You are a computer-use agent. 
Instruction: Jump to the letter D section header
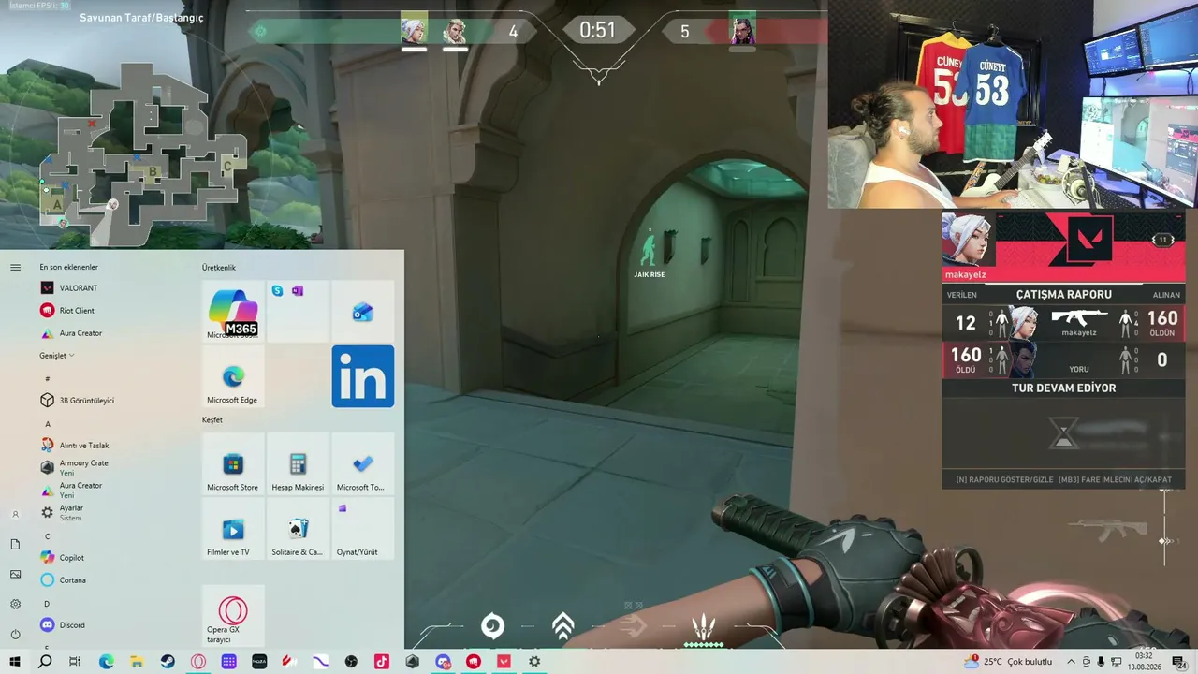48,604
